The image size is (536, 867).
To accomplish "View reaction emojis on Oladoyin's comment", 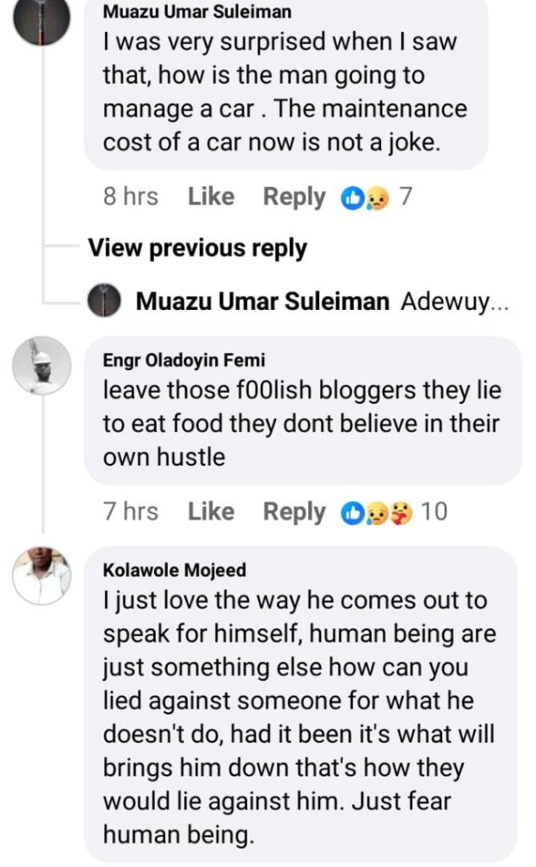I will coord(379,512).
